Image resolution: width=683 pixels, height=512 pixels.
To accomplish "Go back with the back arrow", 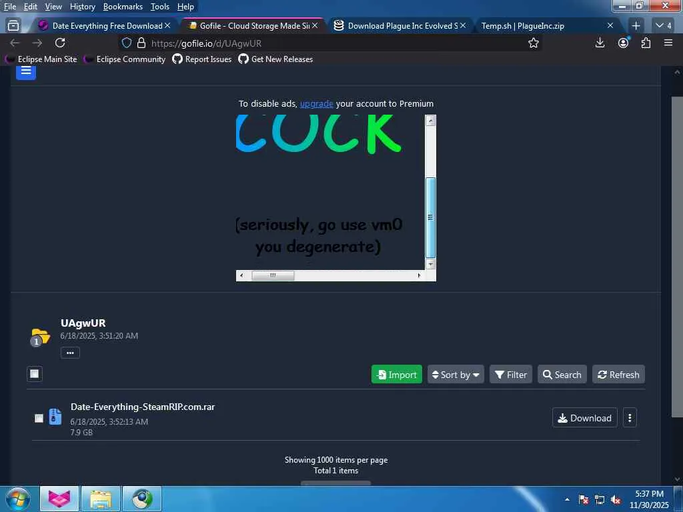I will [15, 43].
